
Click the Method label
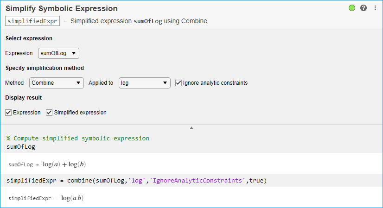click(x=14, y=83)
